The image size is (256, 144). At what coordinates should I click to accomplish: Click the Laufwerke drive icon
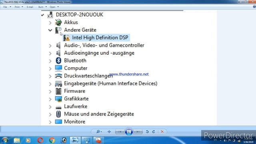(58, 107)
